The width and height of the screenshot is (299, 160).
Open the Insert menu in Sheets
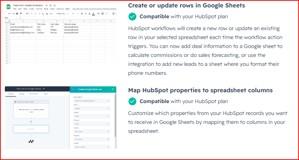32,9
